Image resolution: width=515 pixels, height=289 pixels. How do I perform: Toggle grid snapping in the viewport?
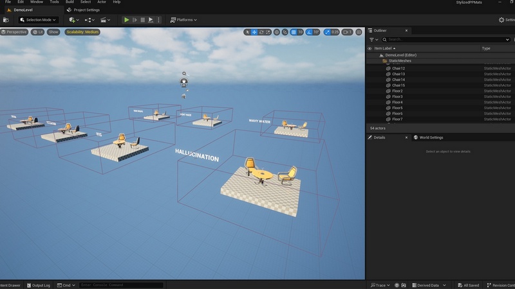click(x=292, y=32)
